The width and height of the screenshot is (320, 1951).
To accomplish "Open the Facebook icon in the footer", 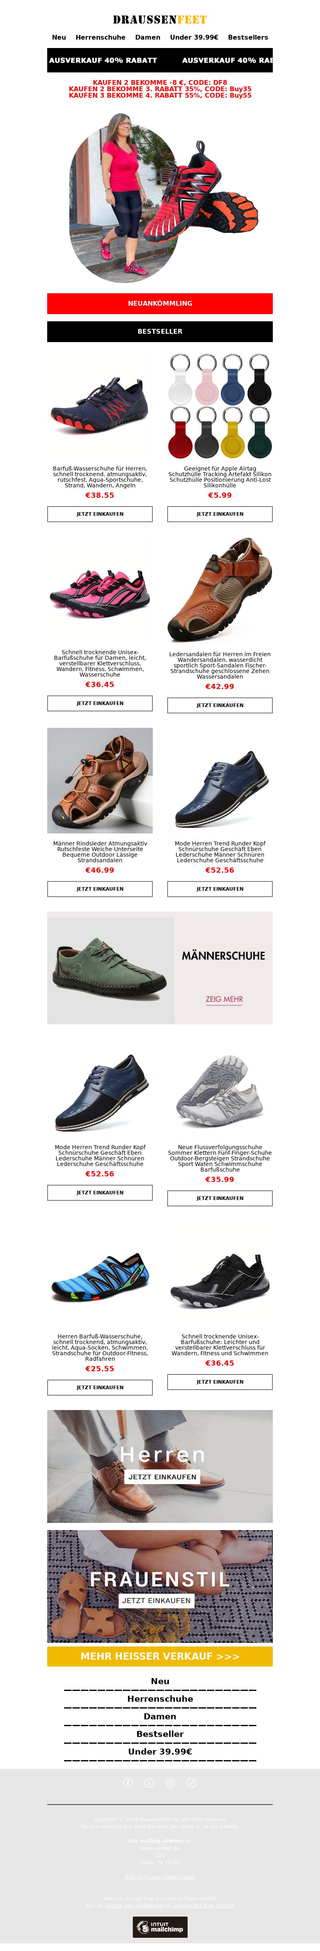I will 128,1782.
